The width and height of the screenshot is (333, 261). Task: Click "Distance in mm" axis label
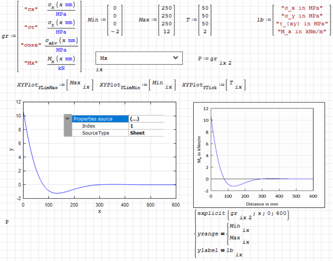tap(262, 204)
